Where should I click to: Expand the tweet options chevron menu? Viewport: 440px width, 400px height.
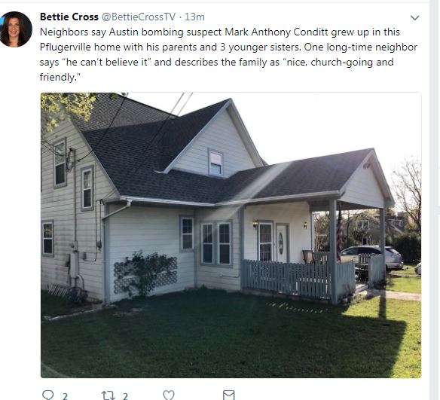point(414,18)
